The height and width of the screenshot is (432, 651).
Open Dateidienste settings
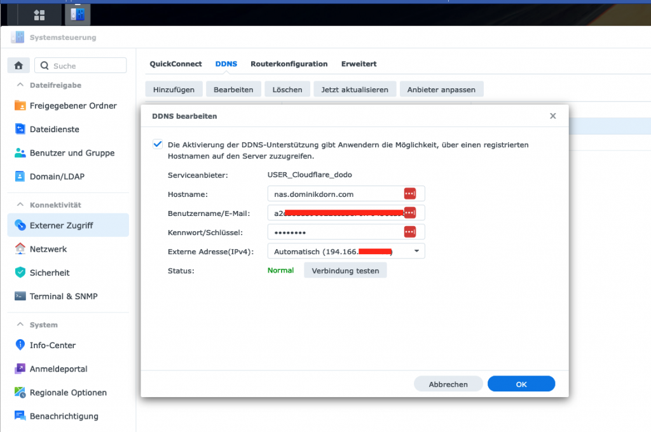[x=54, y=130]
